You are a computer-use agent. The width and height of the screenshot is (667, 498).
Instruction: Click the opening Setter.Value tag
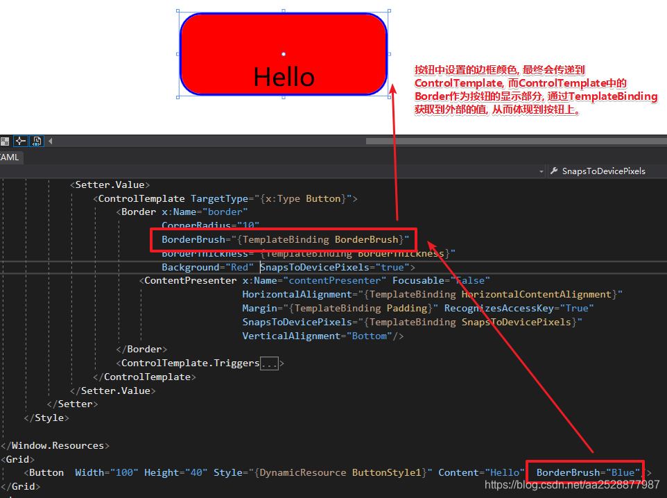(110, 184)
